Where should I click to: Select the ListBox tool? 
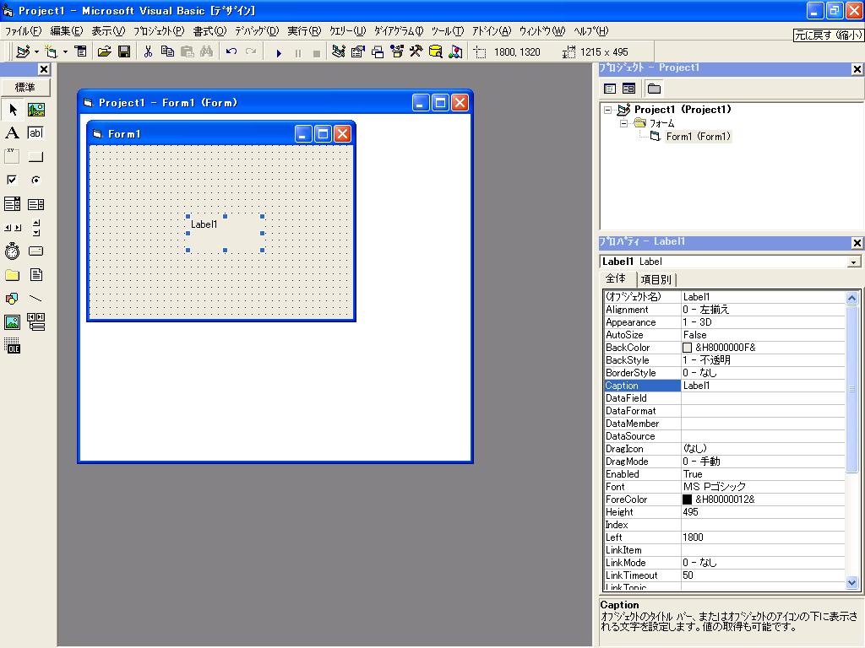[36, 204]
